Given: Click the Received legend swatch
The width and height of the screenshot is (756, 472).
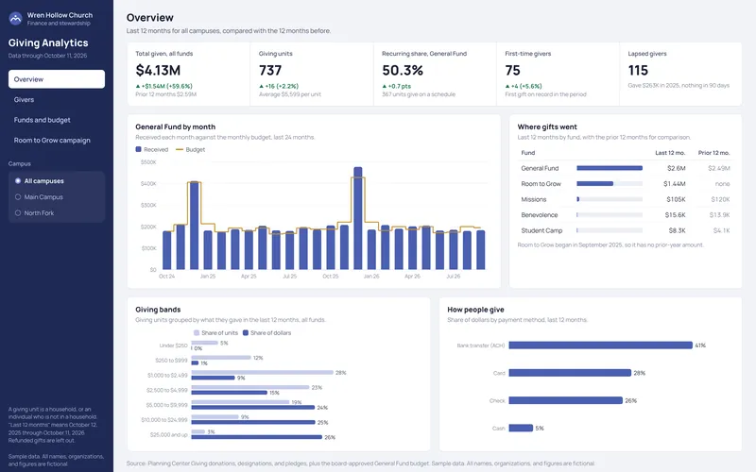Looking at the screenshot, I should (138, 149).
